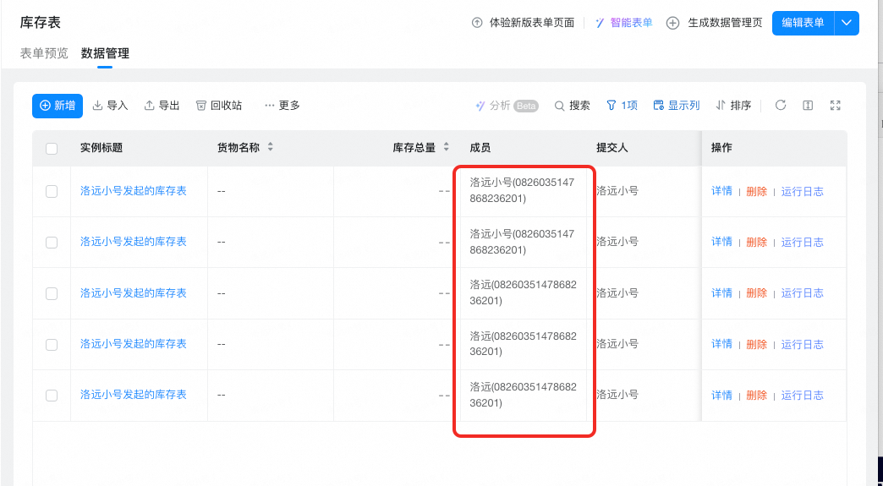Toggle the select-all checkbox in the table header
The width and height of the screenshot is (883, 486).
(52, 149)
